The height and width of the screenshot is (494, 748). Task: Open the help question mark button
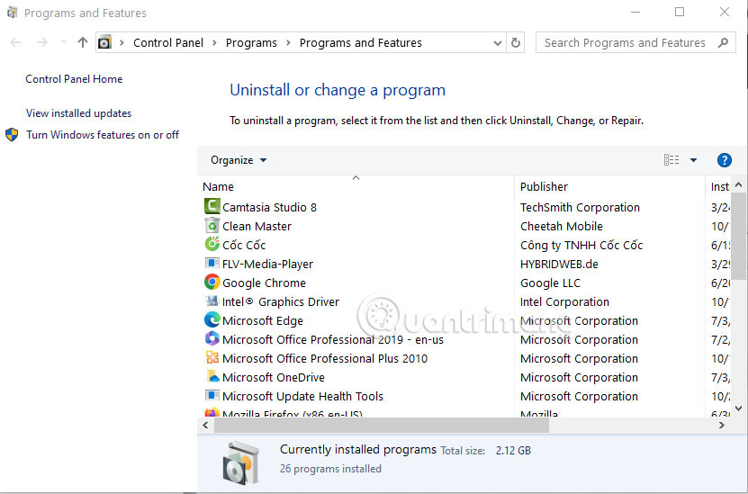point(725,160)
